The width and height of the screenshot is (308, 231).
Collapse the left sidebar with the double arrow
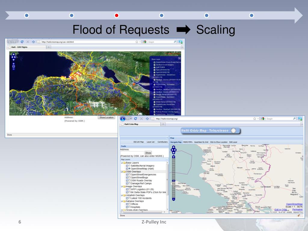167,138
